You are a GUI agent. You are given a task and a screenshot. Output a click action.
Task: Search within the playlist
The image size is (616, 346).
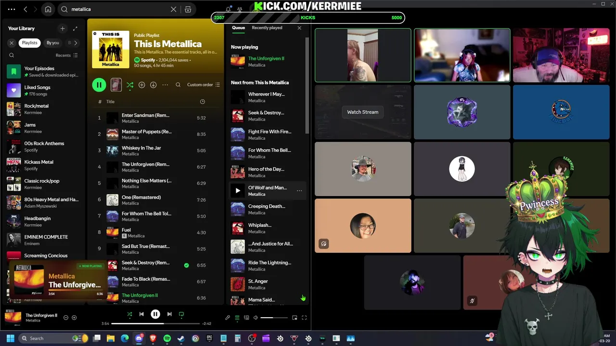(178, 85)
